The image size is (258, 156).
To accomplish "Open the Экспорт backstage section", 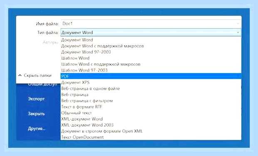I will point(36,99).
